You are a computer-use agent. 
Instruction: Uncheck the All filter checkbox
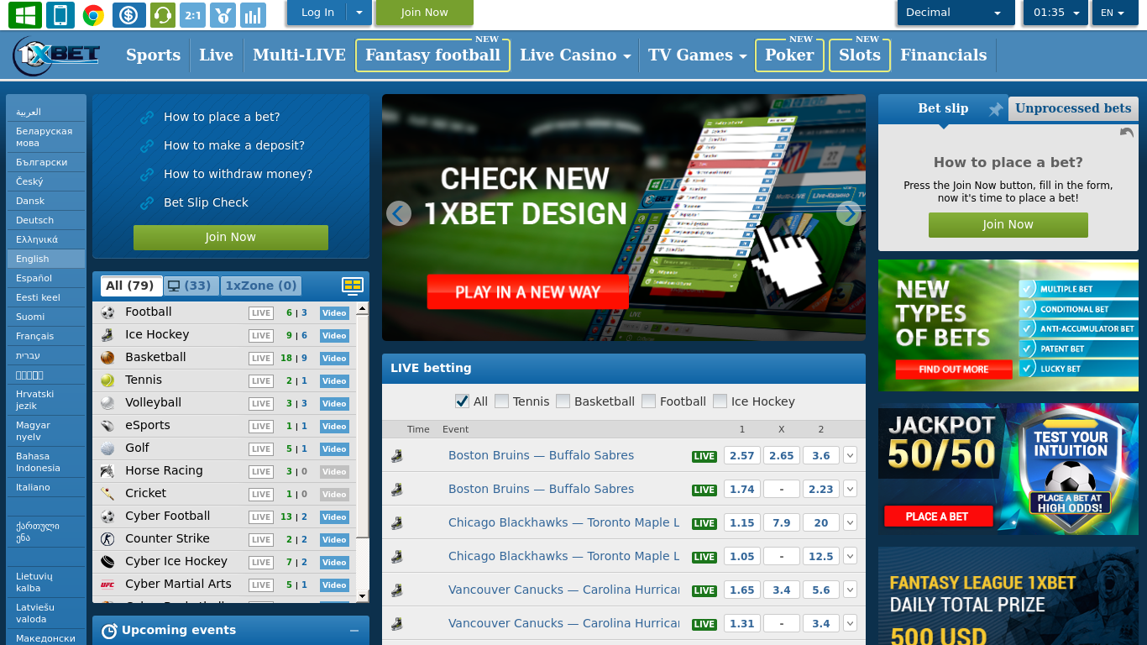pos(462,401)
